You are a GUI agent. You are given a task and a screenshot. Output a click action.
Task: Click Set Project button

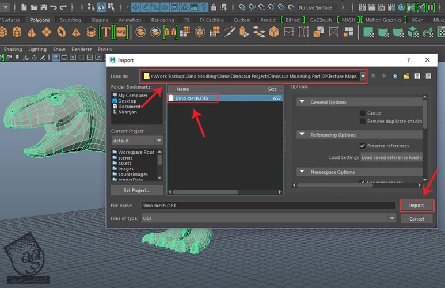(136, 190)
